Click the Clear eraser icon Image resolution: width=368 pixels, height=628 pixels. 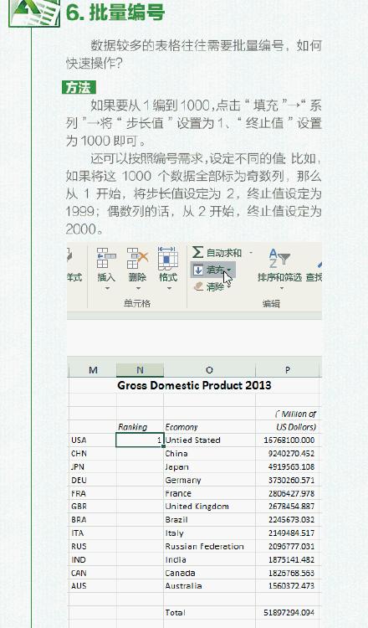point(198,286)
